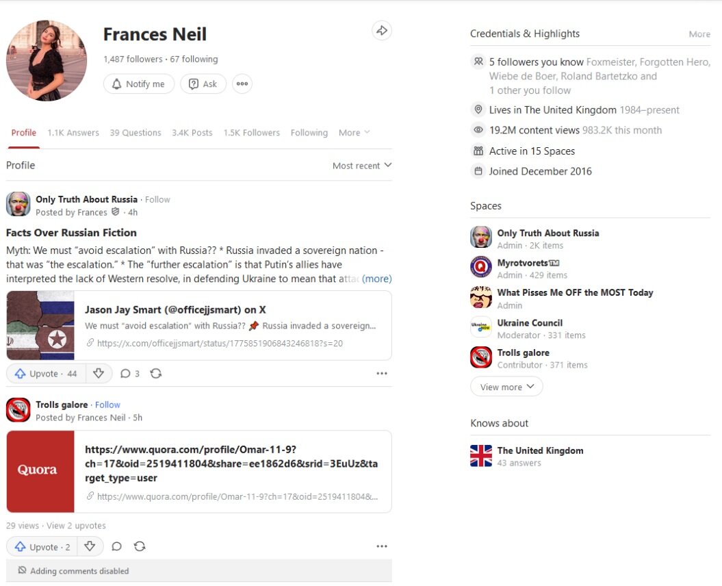Open The United Kingdom topic
The height and width of the screenshot is (586, 722).
[540, 450]
